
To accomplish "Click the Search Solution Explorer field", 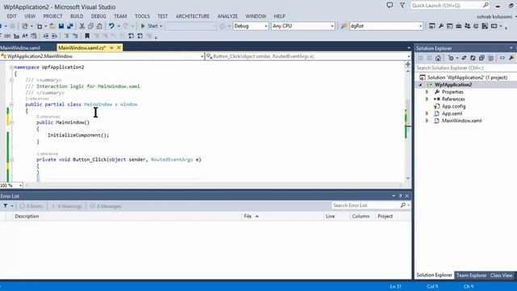I will coord(465,68).
